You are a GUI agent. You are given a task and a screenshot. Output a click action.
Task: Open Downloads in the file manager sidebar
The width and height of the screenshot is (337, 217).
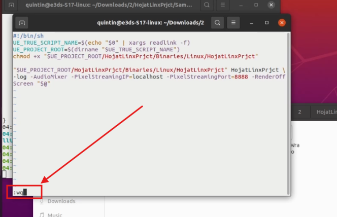[61, 201]
